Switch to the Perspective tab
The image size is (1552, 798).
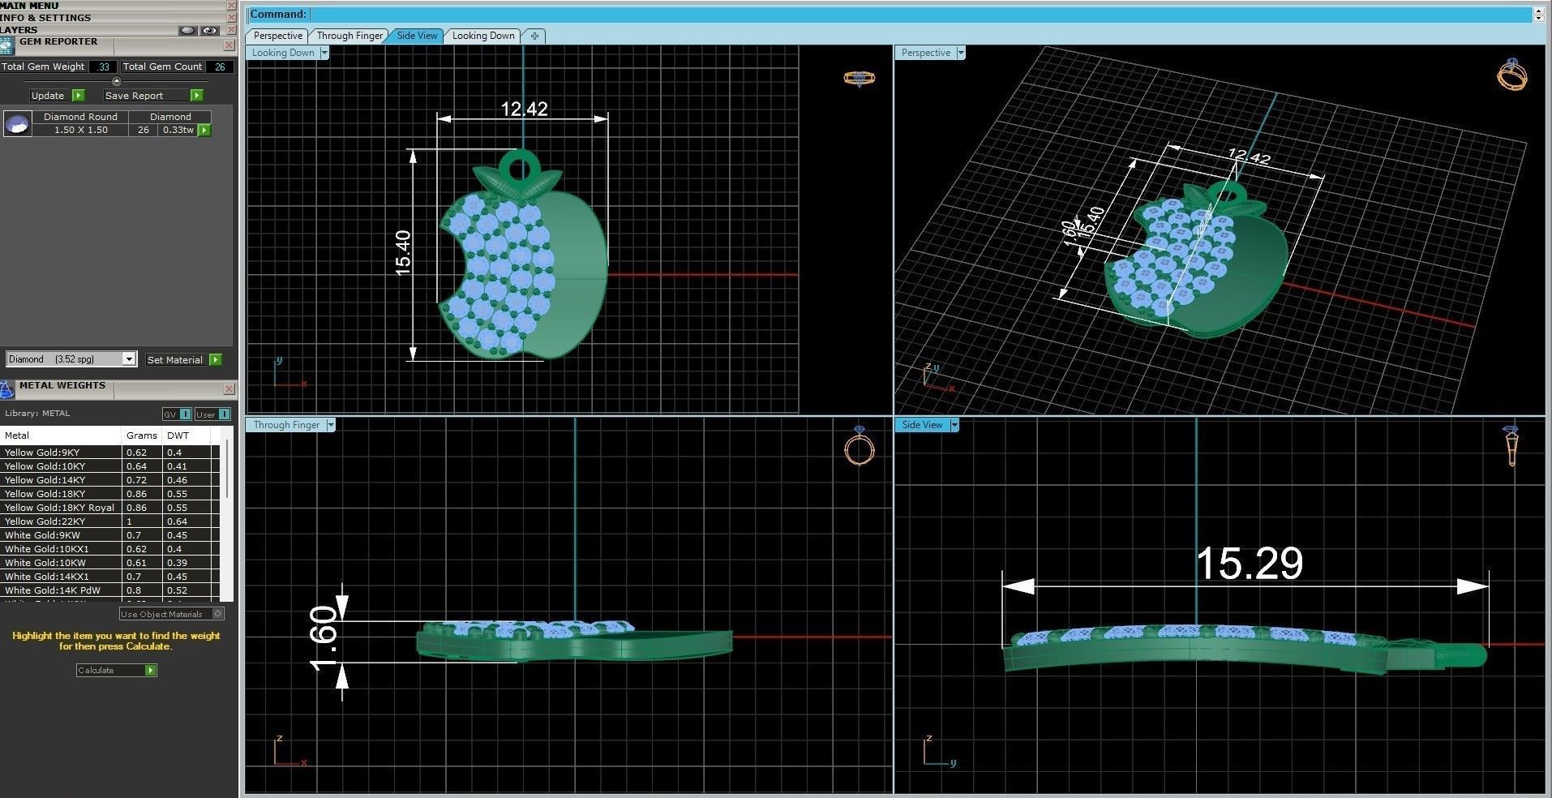coord(277,36)
